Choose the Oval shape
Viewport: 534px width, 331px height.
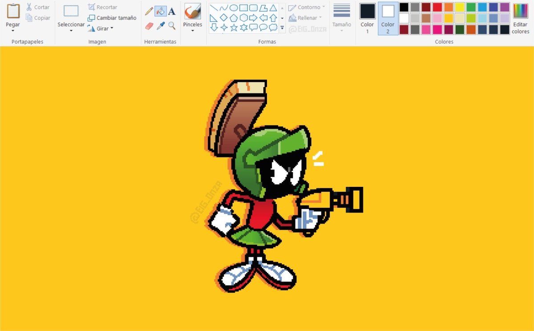(x=234, y=8)
